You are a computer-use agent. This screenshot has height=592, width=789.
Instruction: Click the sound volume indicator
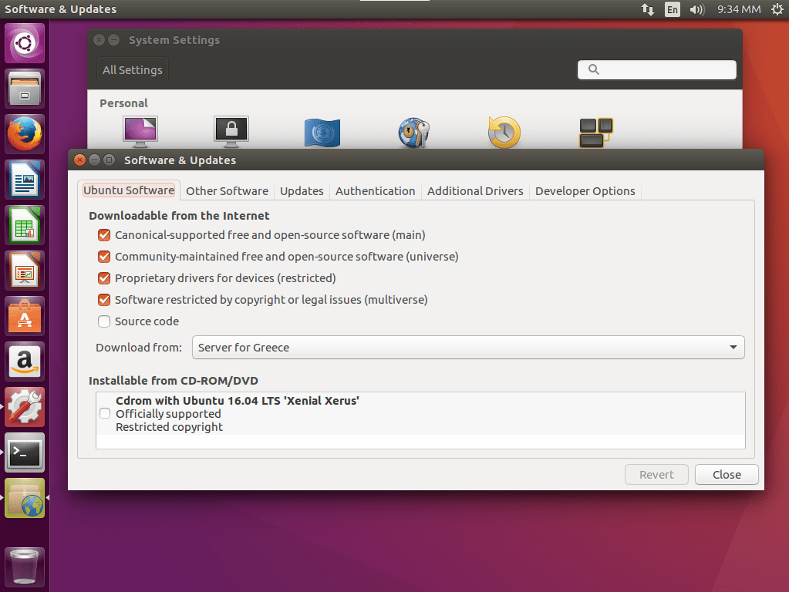coord(696,9)
